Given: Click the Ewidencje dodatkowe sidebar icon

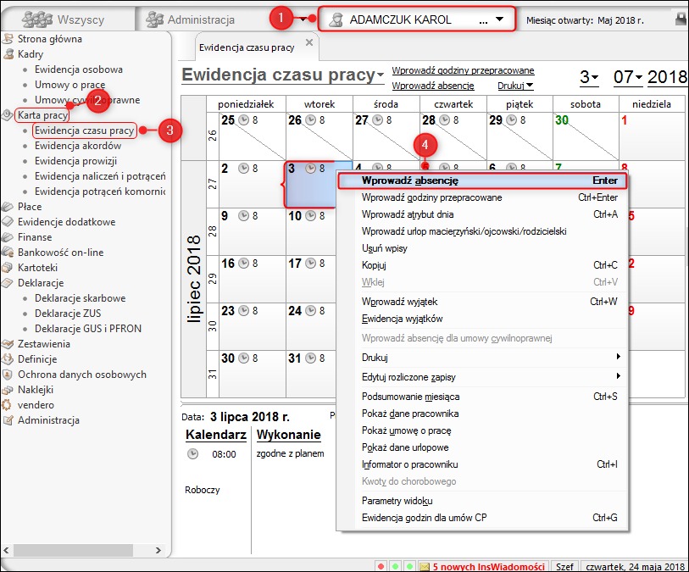Looking at the screenshot, I should [x=8, y=222].
